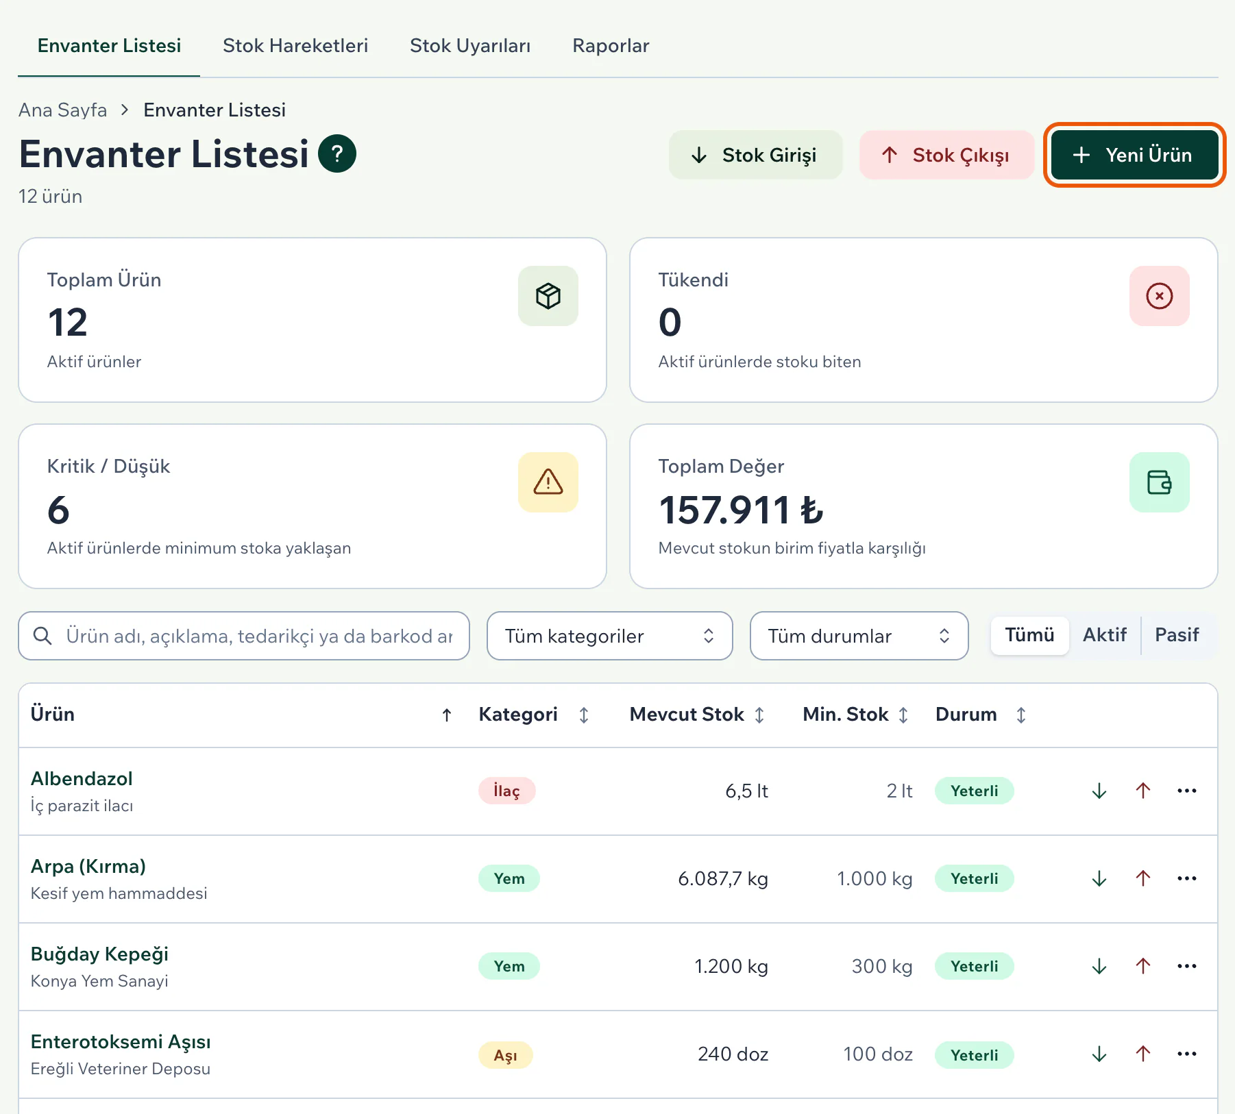Select the Aktif filter toggle
1235x1114 pixels.
click(x=1105, y=635)
